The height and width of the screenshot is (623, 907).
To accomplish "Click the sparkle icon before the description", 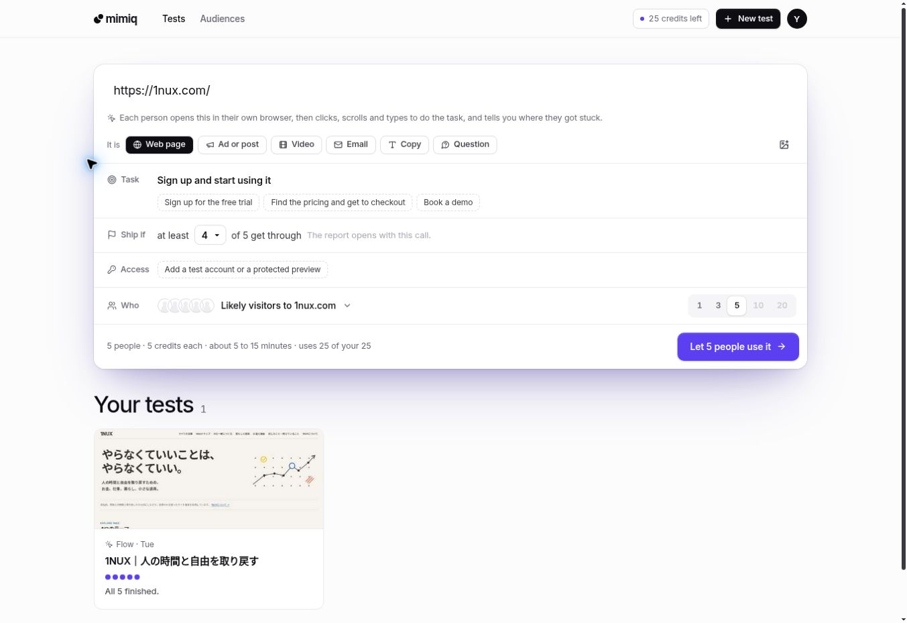I will pos(111,118).
